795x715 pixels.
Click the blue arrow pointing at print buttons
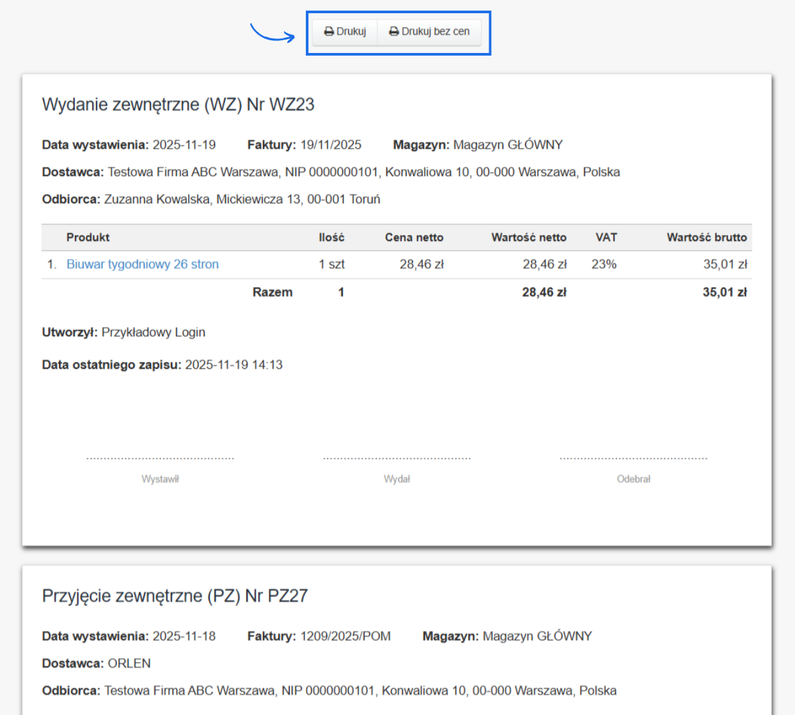tap(272, 34)
